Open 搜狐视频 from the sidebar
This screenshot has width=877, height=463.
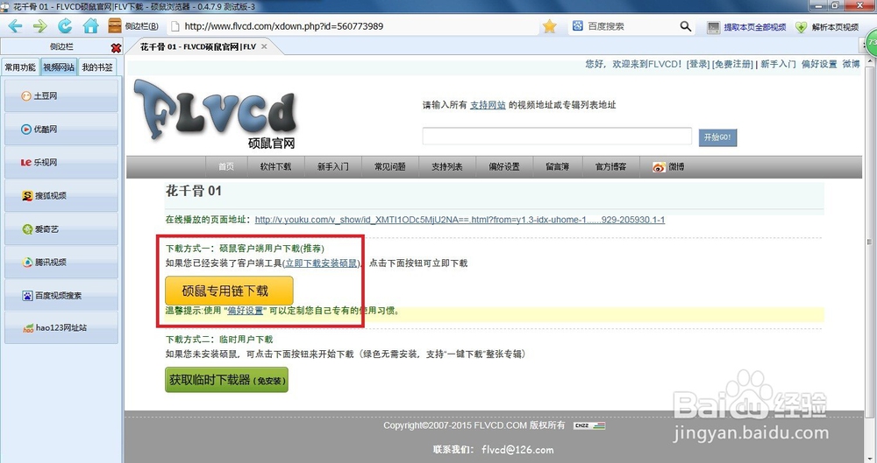point(61,195)
